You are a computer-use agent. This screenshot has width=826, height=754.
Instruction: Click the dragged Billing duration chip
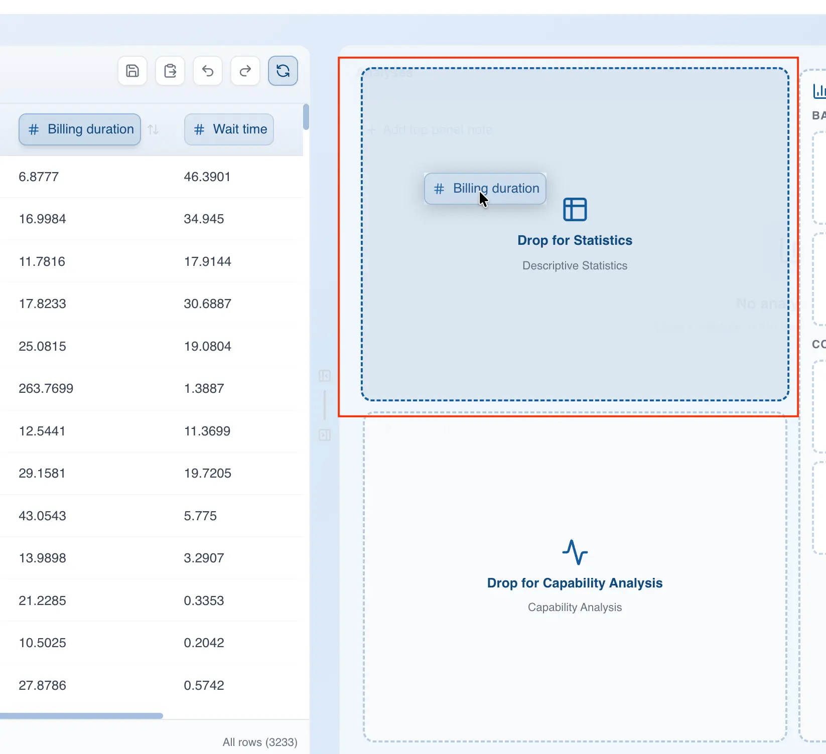click(x=485, y=189)
